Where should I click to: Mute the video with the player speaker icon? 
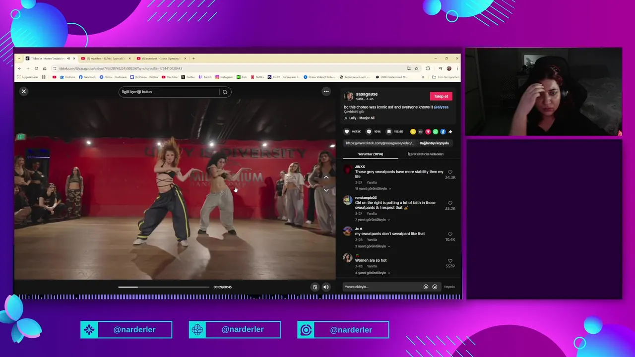[326, 287]
